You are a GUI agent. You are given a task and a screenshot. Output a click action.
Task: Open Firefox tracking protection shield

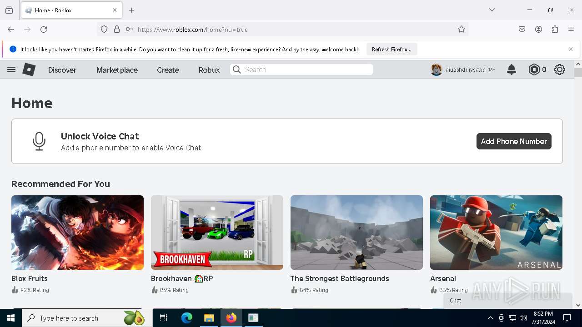click(104, 30)
